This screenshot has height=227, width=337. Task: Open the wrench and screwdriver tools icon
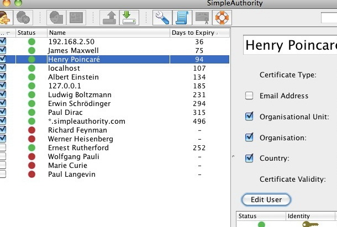tap(162, 18)
